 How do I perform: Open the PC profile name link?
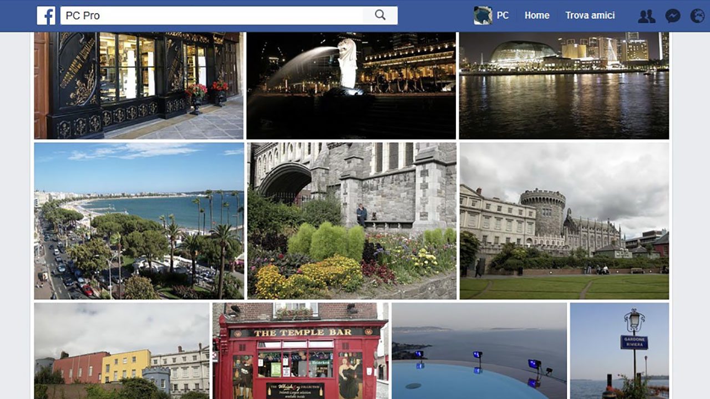coord(503,16)
